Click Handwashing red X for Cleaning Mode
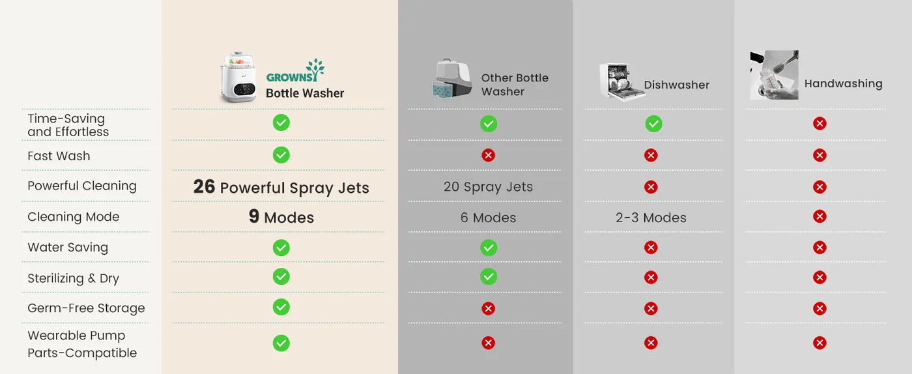This screenshot has height=374, width=912. 819,216
